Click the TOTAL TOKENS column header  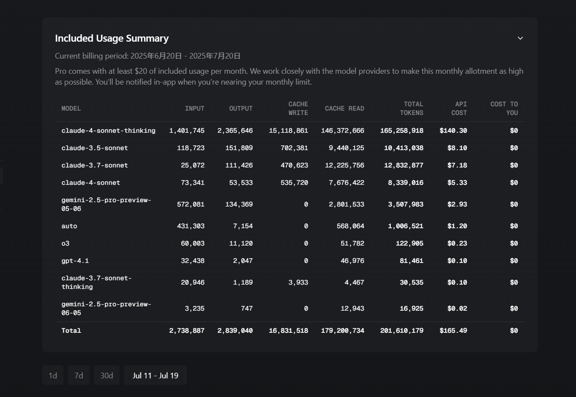(412, 108)
